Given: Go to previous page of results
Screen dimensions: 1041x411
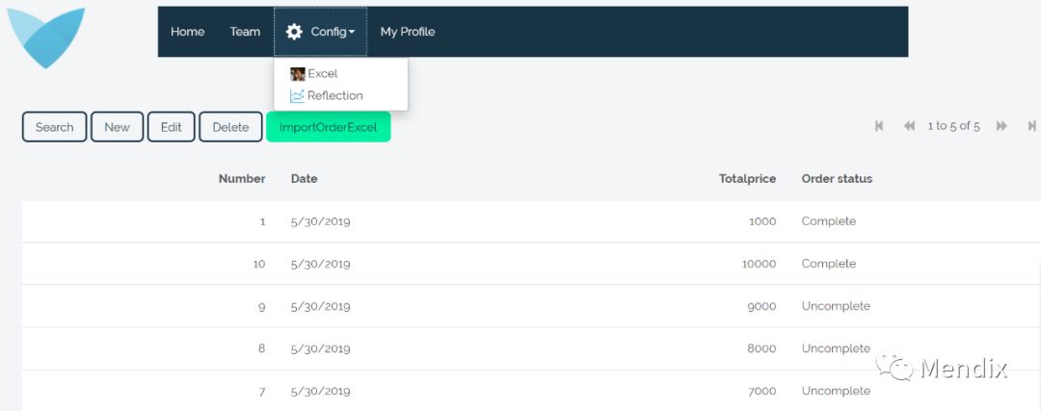Looking at the screenshot, I should [910, 126].
